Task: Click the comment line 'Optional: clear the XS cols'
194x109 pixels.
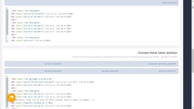Action: tap(55, 100)
